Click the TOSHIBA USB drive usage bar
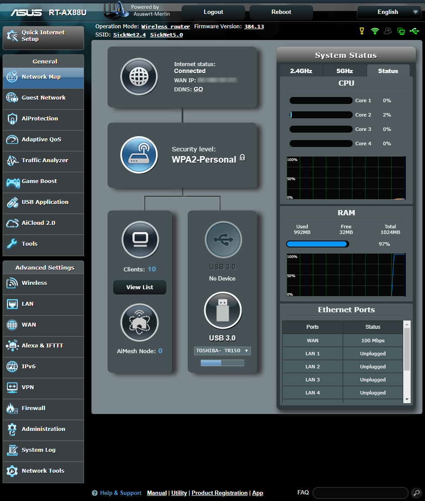425x501 pixels. (223, 363)
